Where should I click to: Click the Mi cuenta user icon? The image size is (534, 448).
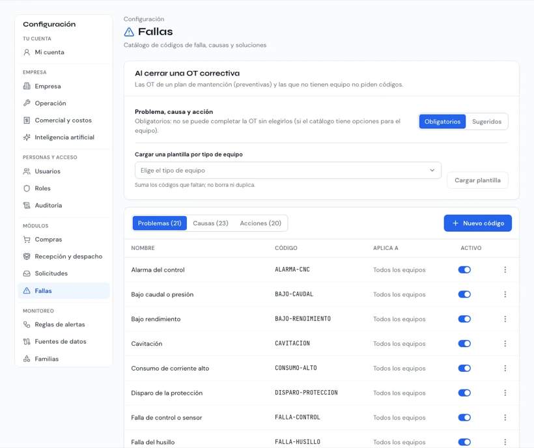coord(27,52)
